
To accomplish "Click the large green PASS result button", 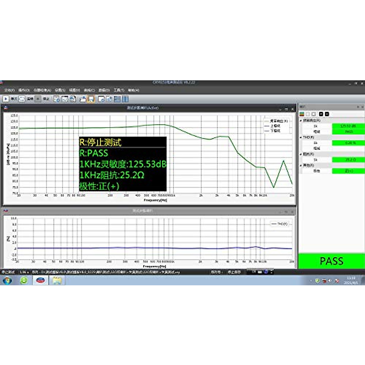I will click(x=331, y=261).
